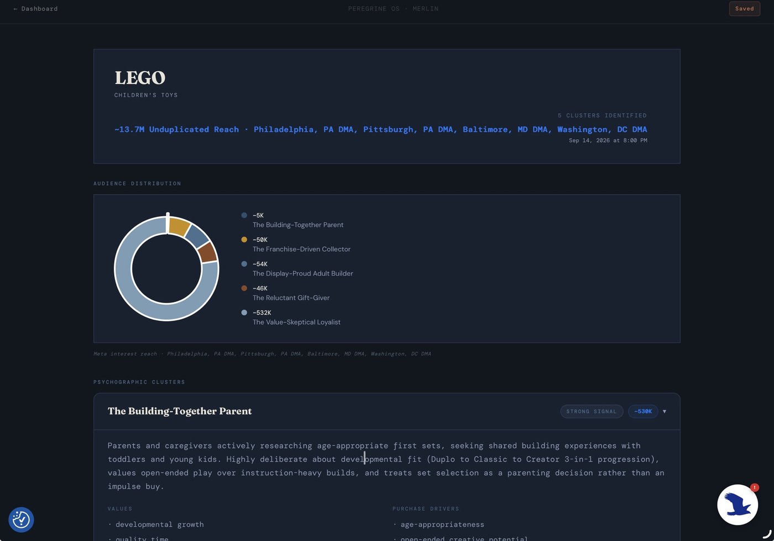This screenshot has height=541, width=774.
Task: Click the ~13.7M Unduplicated Reach line
Action: pyautogui.click(x=380, y=129)
